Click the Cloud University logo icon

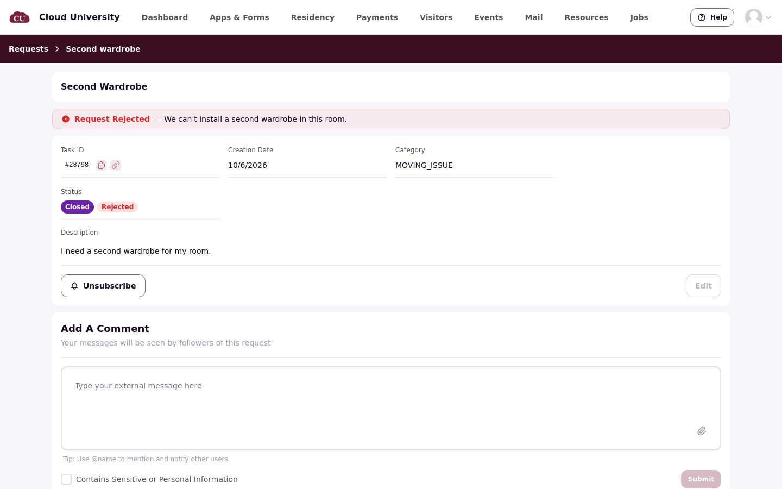[x=20, y=17]
